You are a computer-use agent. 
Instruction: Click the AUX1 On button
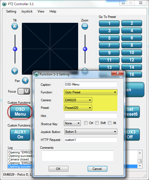20,135
